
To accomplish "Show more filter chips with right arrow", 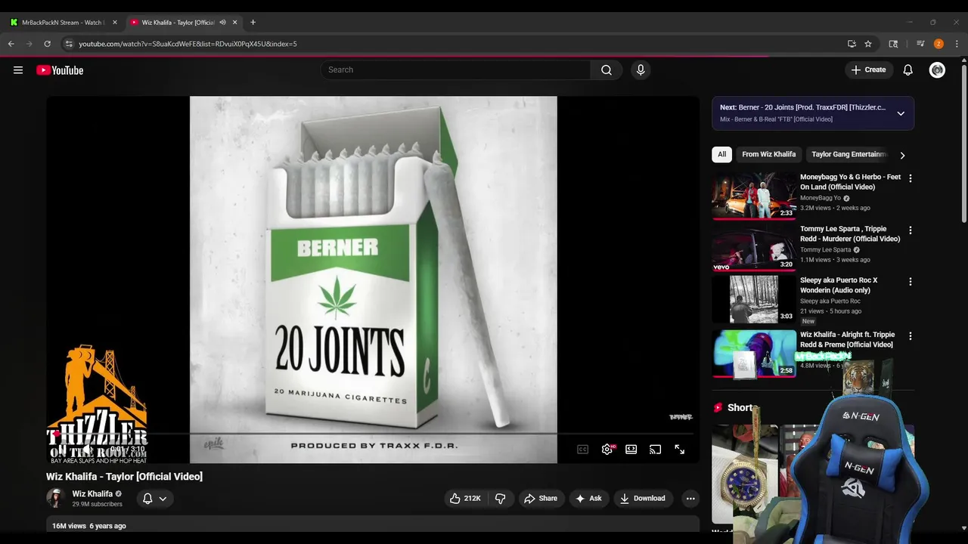I will 902,155.
